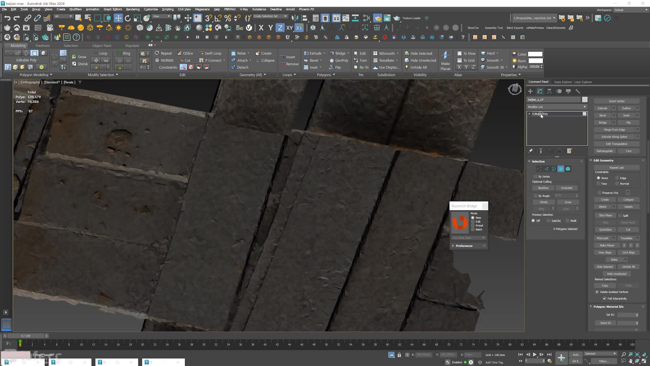Screen dimensions: 650x366
Task: Select Edge sub-object level in Selection rollout
Action: point(546,169)
